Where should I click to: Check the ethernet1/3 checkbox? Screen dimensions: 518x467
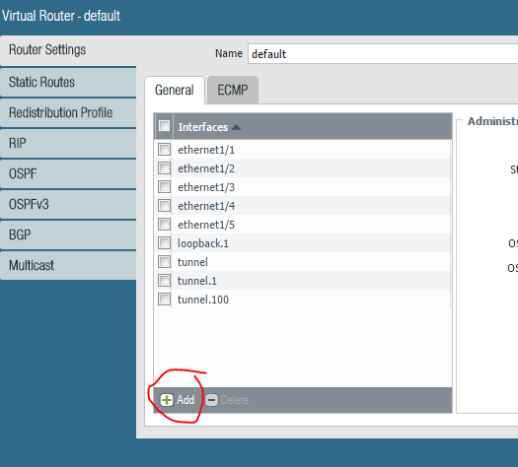164,187
